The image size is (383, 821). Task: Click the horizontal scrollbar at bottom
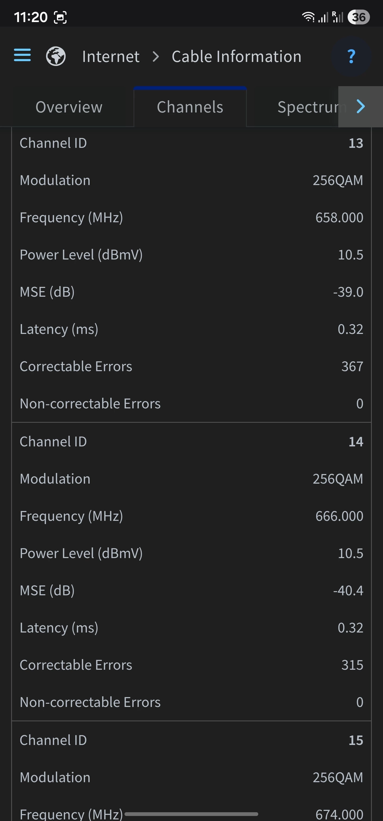(191, 814)
